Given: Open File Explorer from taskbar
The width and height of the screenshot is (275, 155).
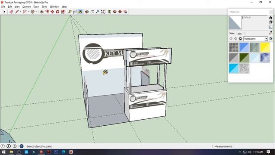Looking at the screenshot, I should tap(12, 152).
